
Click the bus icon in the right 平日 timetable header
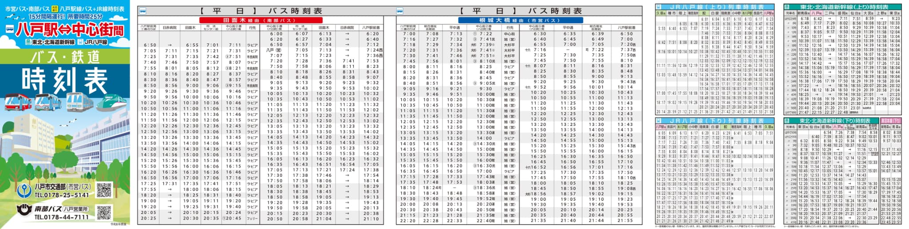click(x=400, y=11)
